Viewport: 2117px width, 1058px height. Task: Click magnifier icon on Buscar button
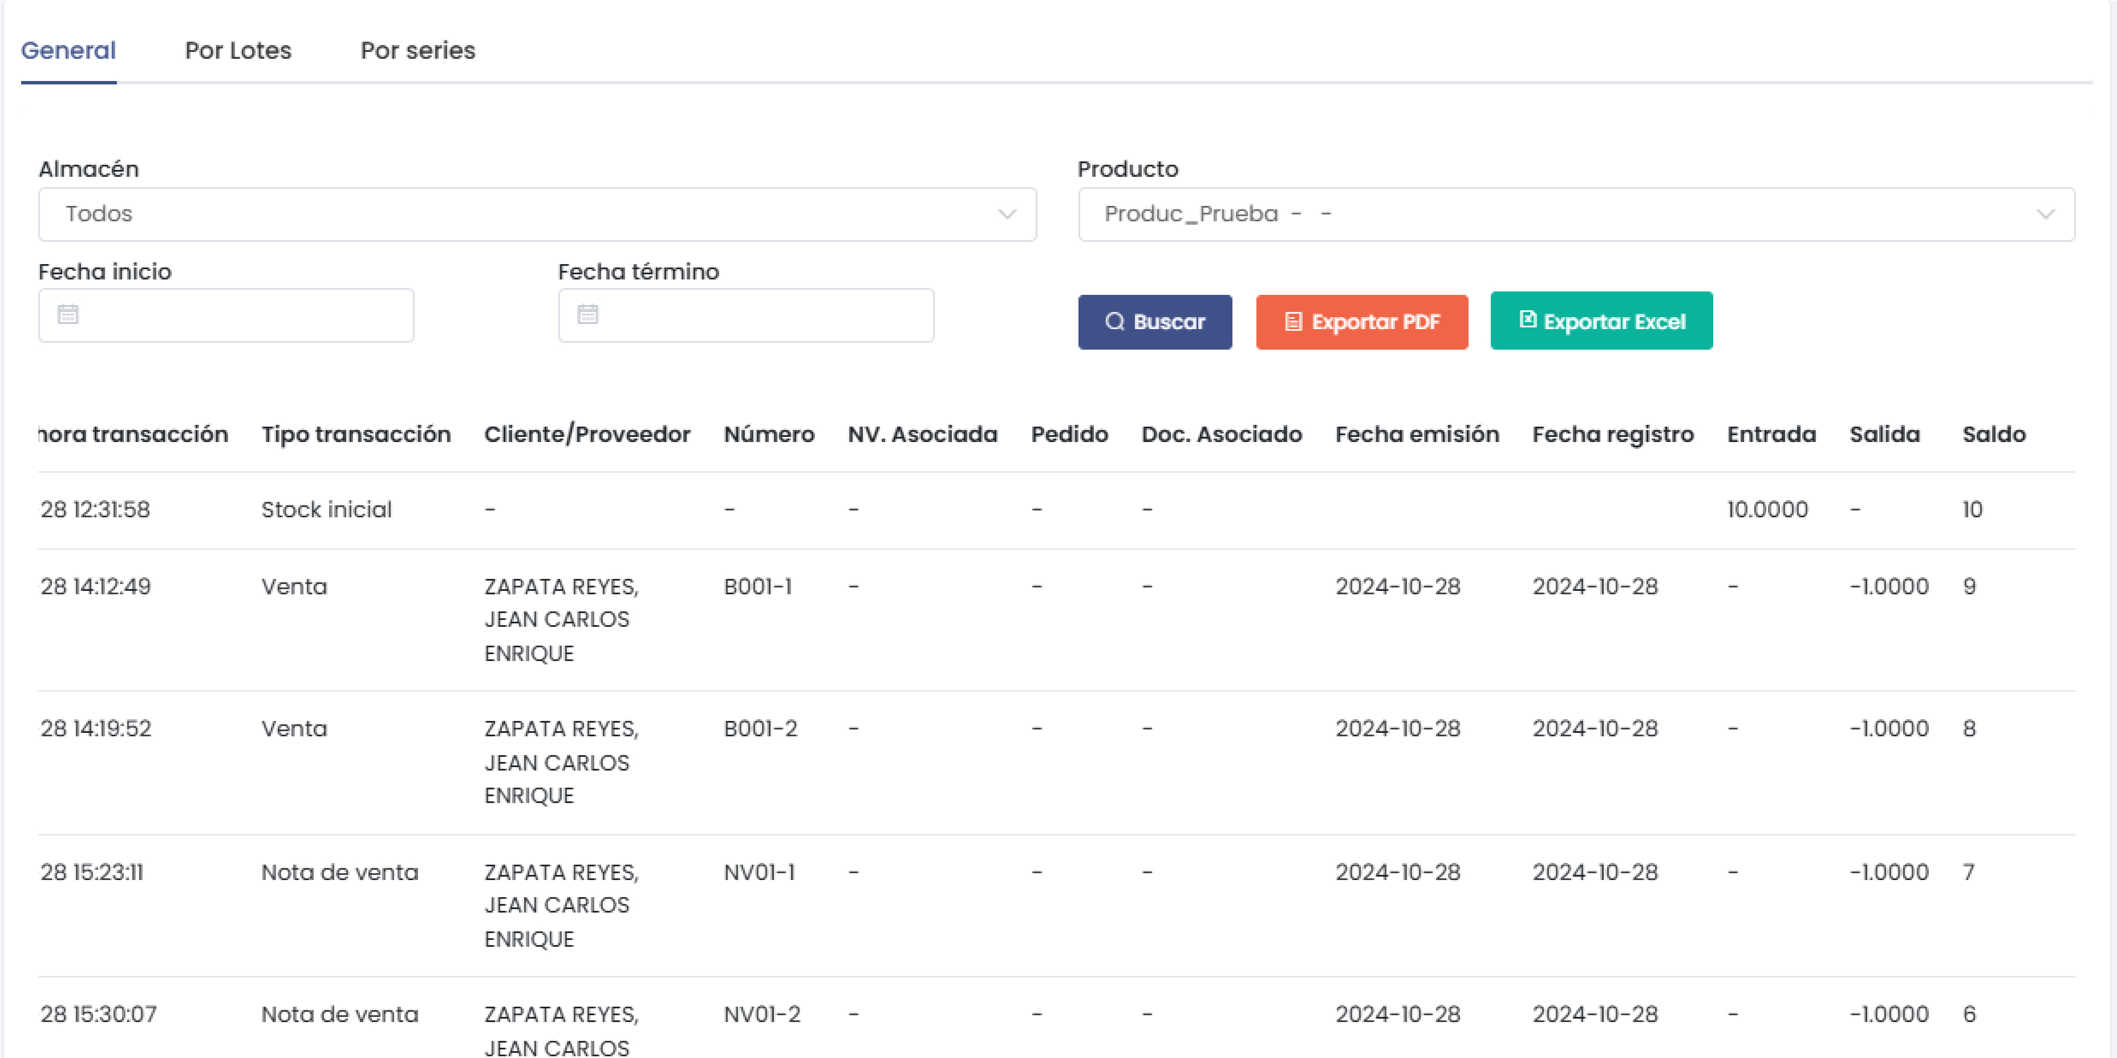(1114, 322)
